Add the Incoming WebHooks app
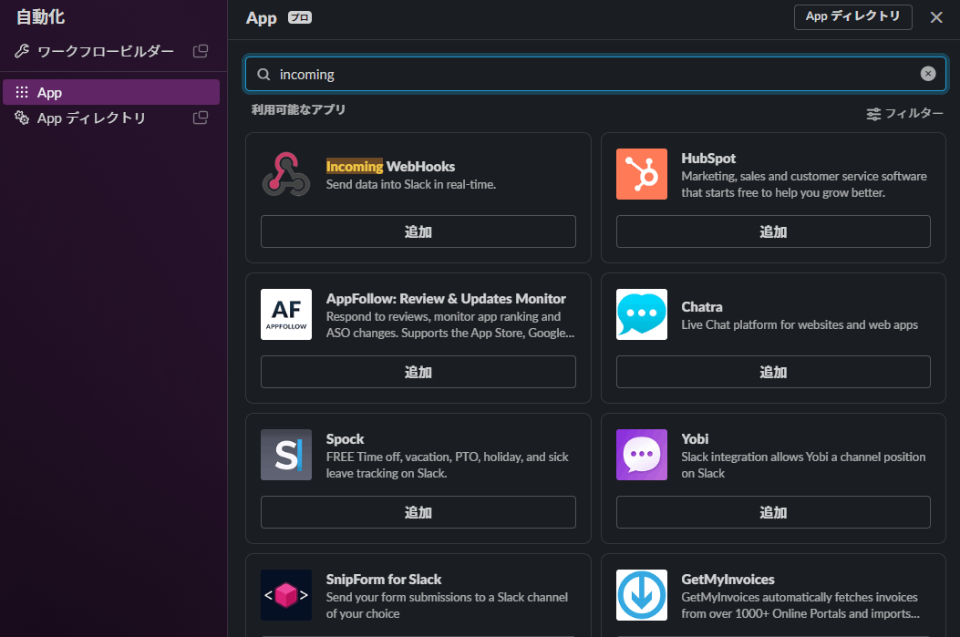The height and width of the screenshot is (637, 960). [418, 231]
